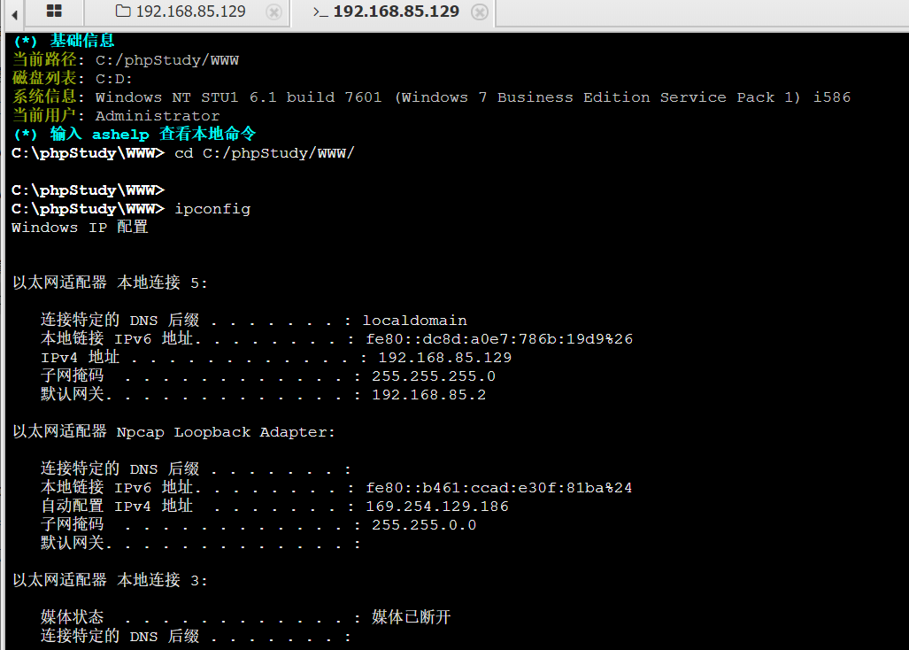
Task: Click the 本地连接 3 adapter heading
Action: [x=110, y=580]
